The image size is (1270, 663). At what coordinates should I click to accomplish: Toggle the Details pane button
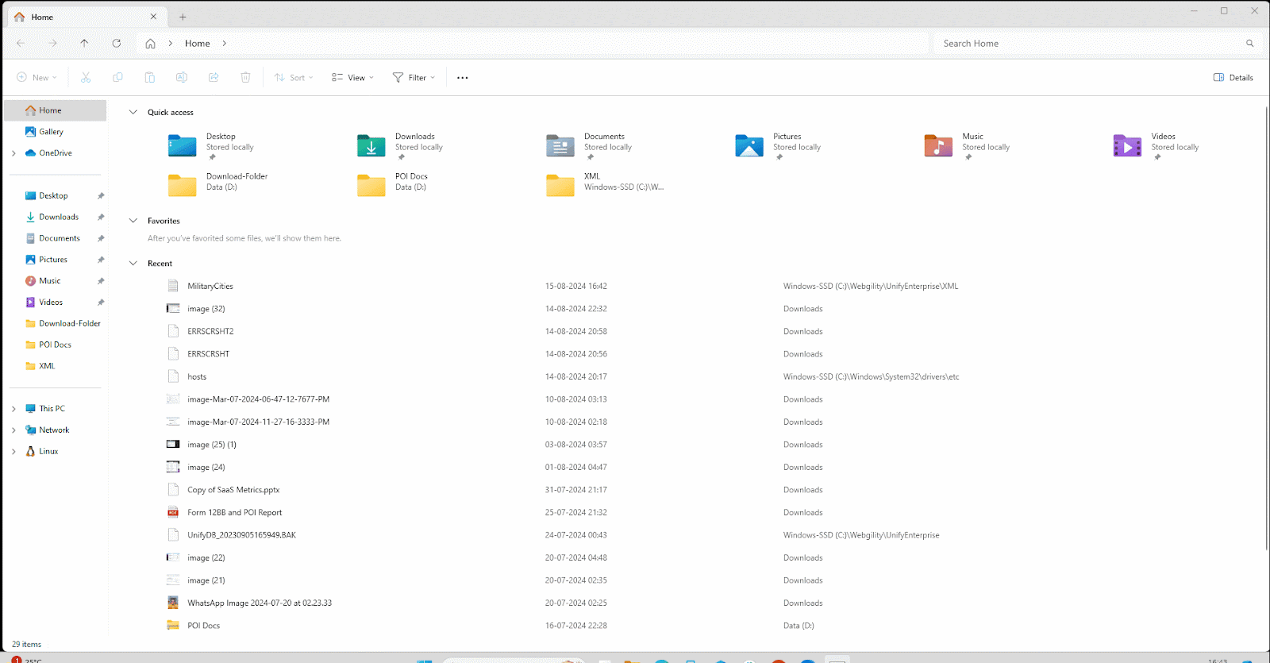click(x=1233, y=78)
